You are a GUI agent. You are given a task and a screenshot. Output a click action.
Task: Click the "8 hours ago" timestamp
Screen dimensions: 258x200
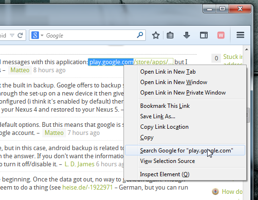49,70
